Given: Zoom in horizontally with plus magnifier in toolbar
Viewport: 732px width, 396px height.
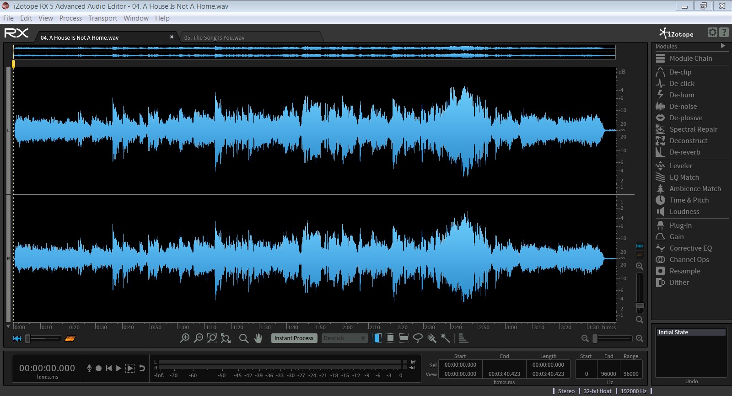Looking at the screenshot, I should click(x=185, y=338).
